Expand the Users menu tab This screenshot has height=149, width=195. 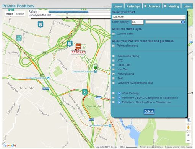coord(187,7)
